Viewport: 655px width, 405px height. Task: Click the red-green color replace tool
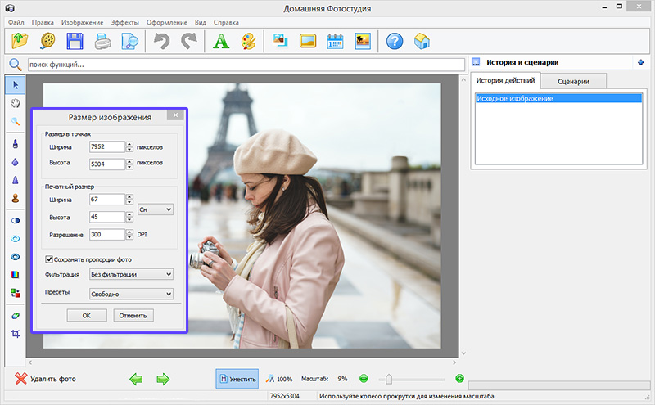tap(16, 293)
